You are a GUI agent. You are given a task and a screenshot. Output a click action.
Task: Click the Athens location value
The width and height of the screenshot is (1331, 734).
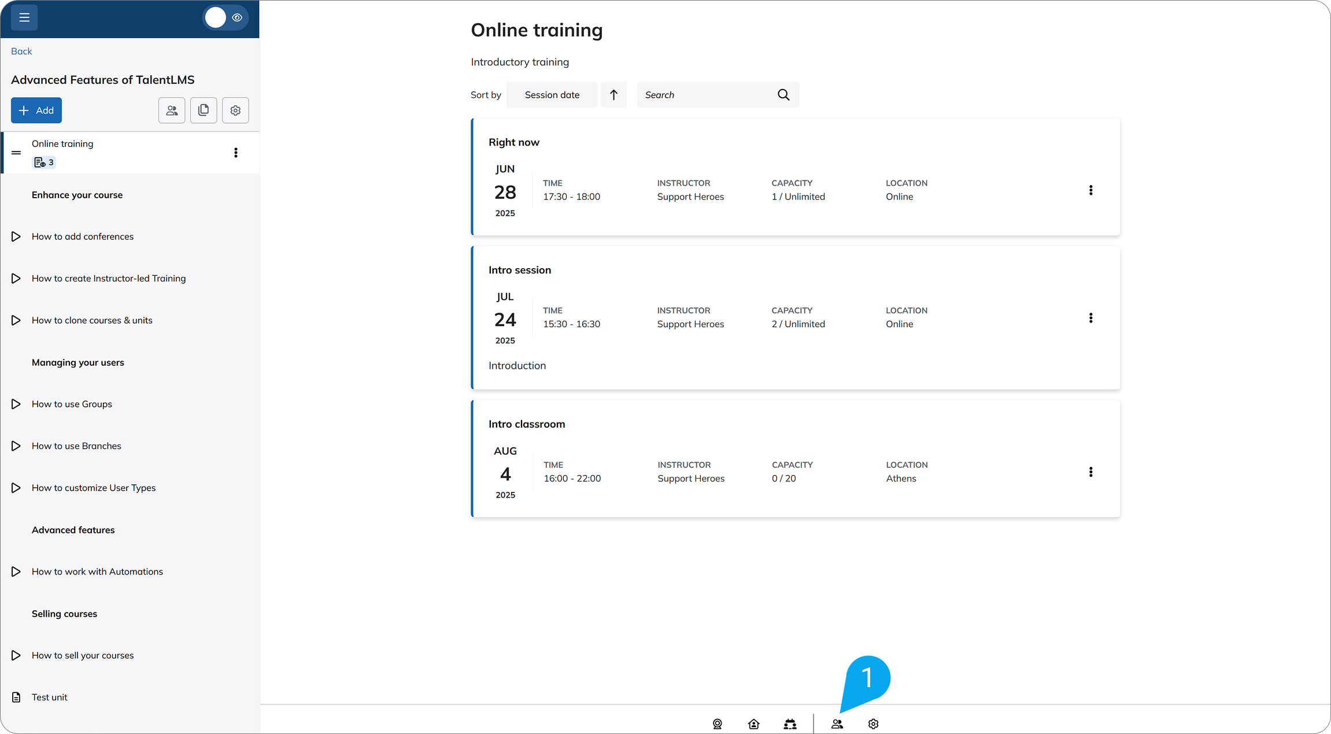[x=901, y=479]
